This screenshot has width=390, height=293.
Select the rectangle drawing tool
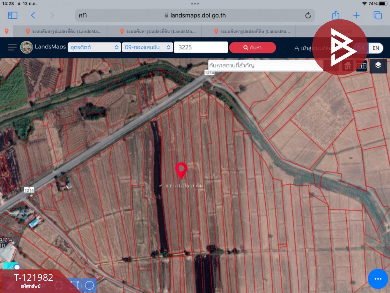coord(74,285)
